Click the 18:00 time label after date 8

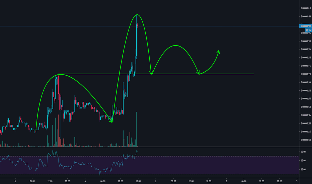(280, 181)
